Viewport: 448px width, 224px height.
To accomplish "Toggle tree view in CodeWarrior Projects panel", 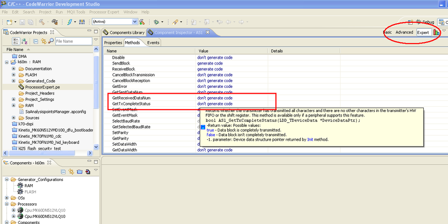I will click(16, 41).
